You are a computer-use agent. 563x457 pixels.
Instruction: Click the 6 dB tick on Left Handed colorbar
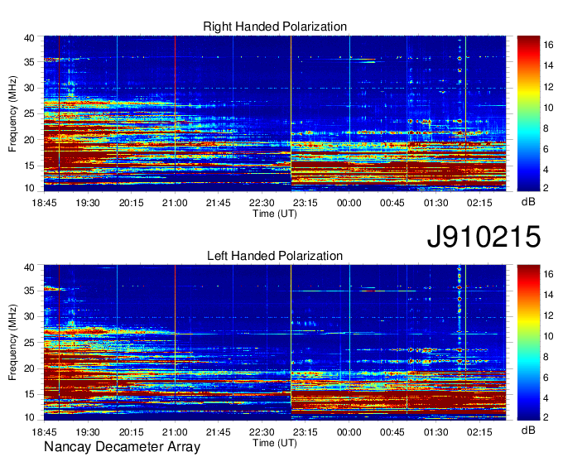pyautogui.click(x=546, y=378)
